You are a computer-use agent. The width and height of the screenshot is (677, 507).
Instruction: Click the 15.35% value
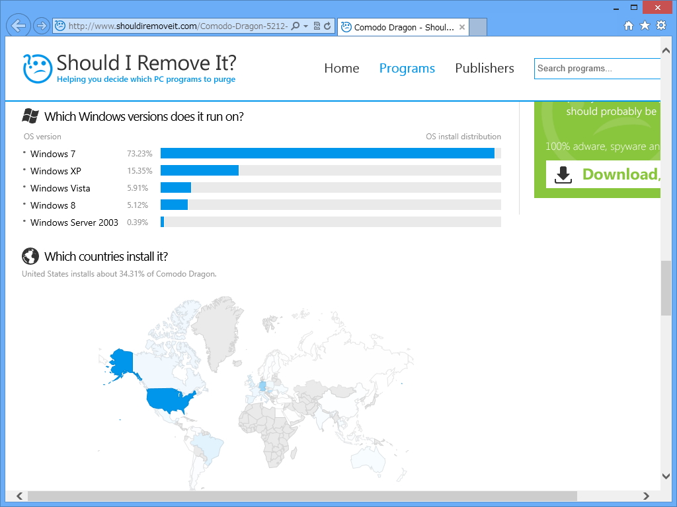click(139, 171)
